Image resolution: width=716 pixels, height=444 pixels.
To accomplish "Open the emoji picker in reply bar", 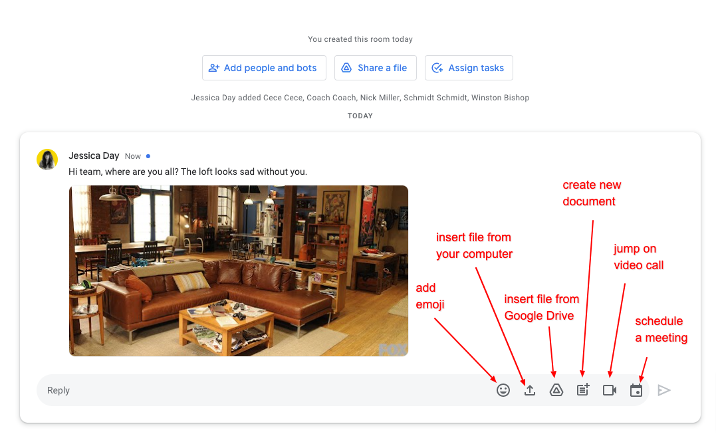I will tap(503, 390).
